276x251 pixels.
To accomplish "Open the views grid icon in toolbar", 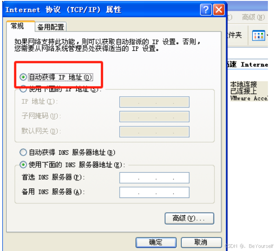I will pyautogui.click(x=258, y=36).
